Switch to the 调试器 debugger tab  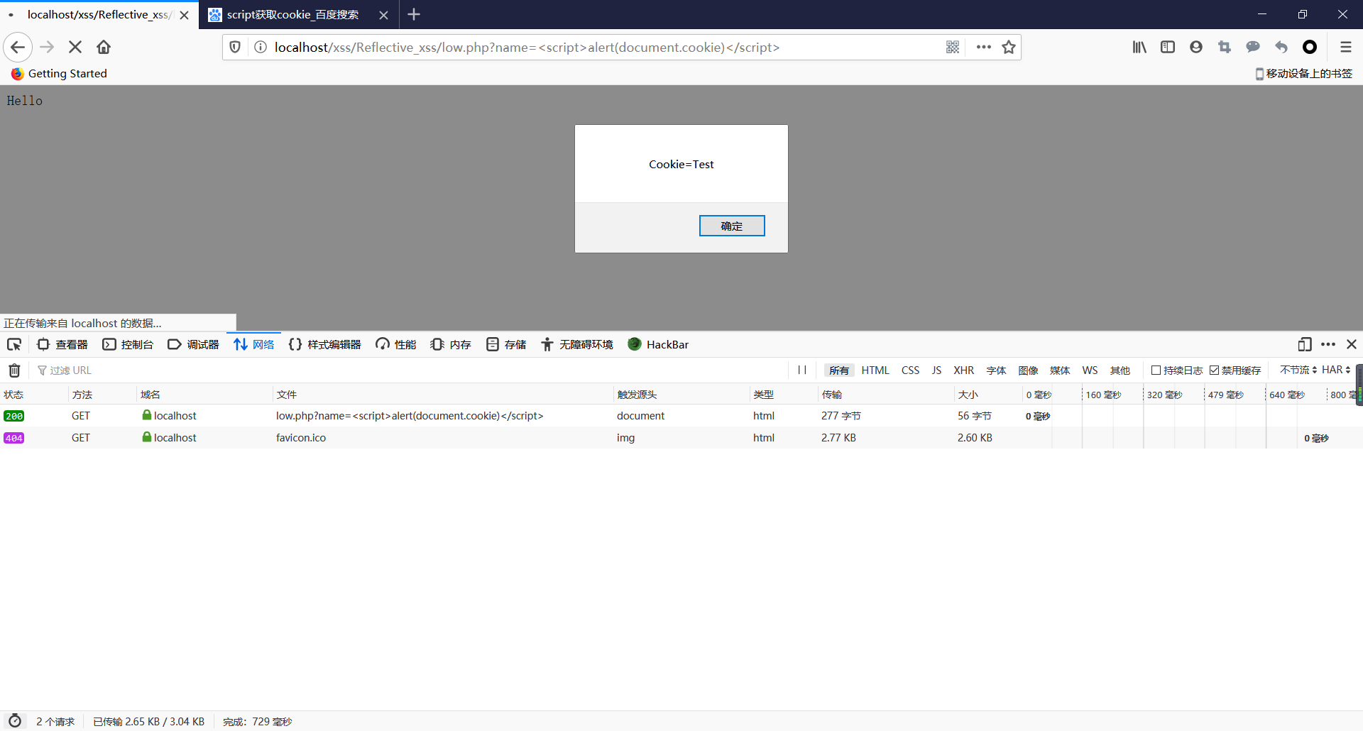[193, 345]
